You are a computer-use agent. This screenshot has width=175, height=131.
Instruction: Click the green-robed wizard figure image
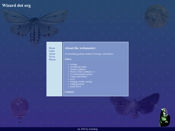click(x=165, y=117)
